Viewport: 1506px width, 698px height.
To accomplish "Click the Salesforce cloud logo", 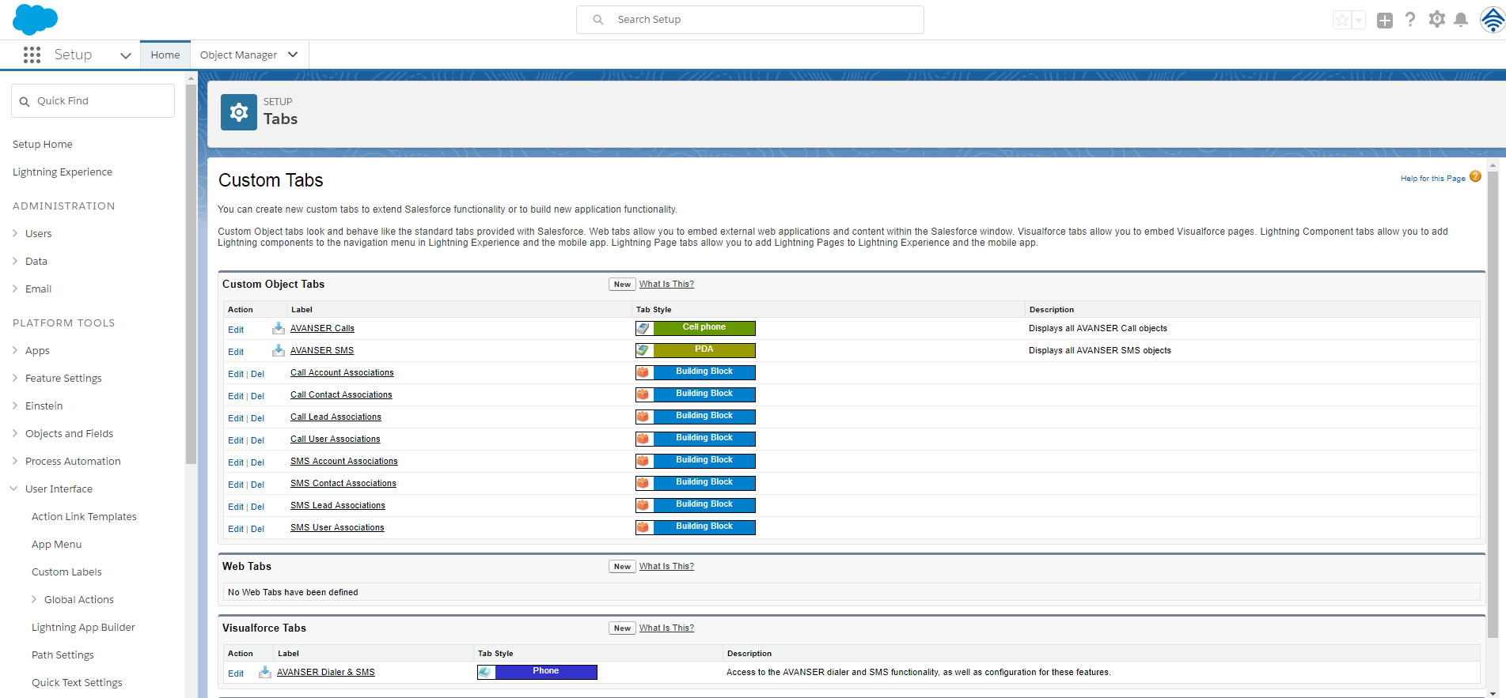I will pyautogui.click(x=36, y=19).
